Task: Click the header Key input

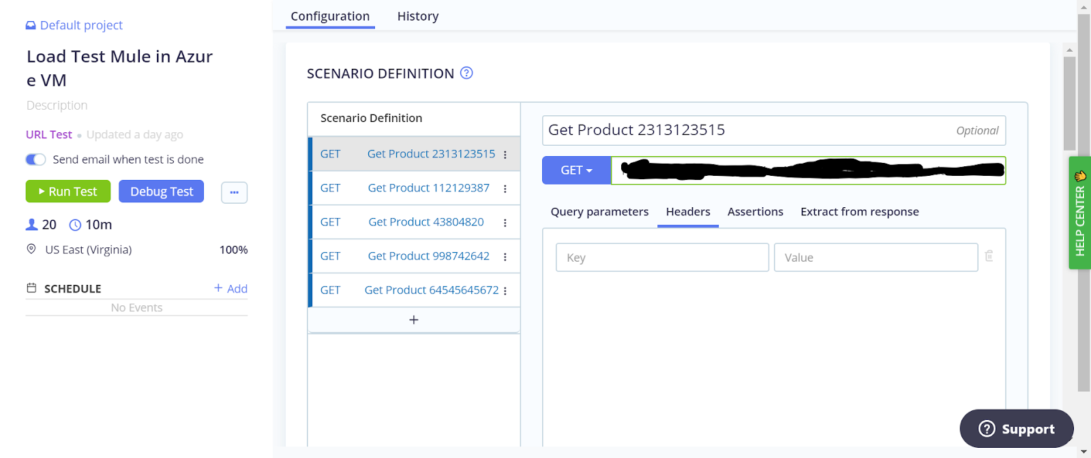Action: click(662, 258)
